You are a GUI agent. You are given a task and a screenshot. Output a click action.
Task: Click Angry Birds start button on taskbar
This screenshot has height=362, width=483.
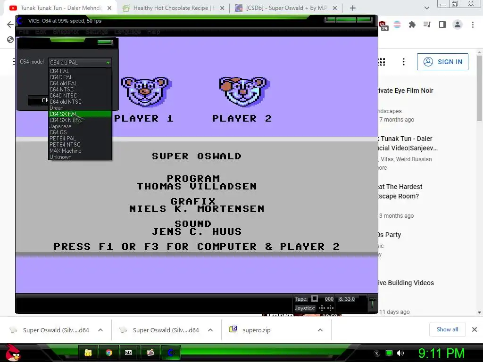click(x=13, y=353)
